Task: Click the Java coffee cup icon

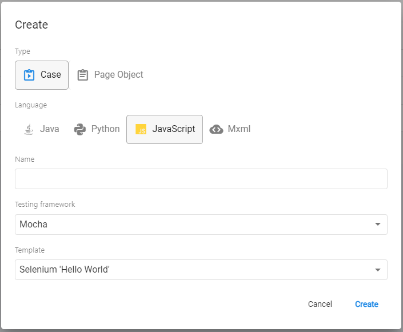Action: (x=29, y=129)
